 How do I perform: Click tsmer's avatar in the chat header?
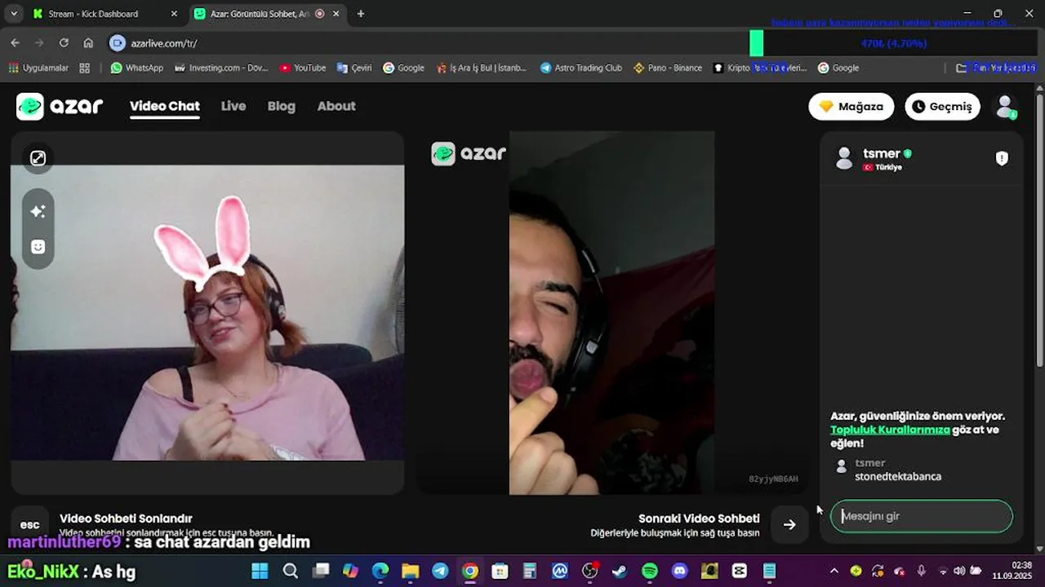[x=844, y=158]
